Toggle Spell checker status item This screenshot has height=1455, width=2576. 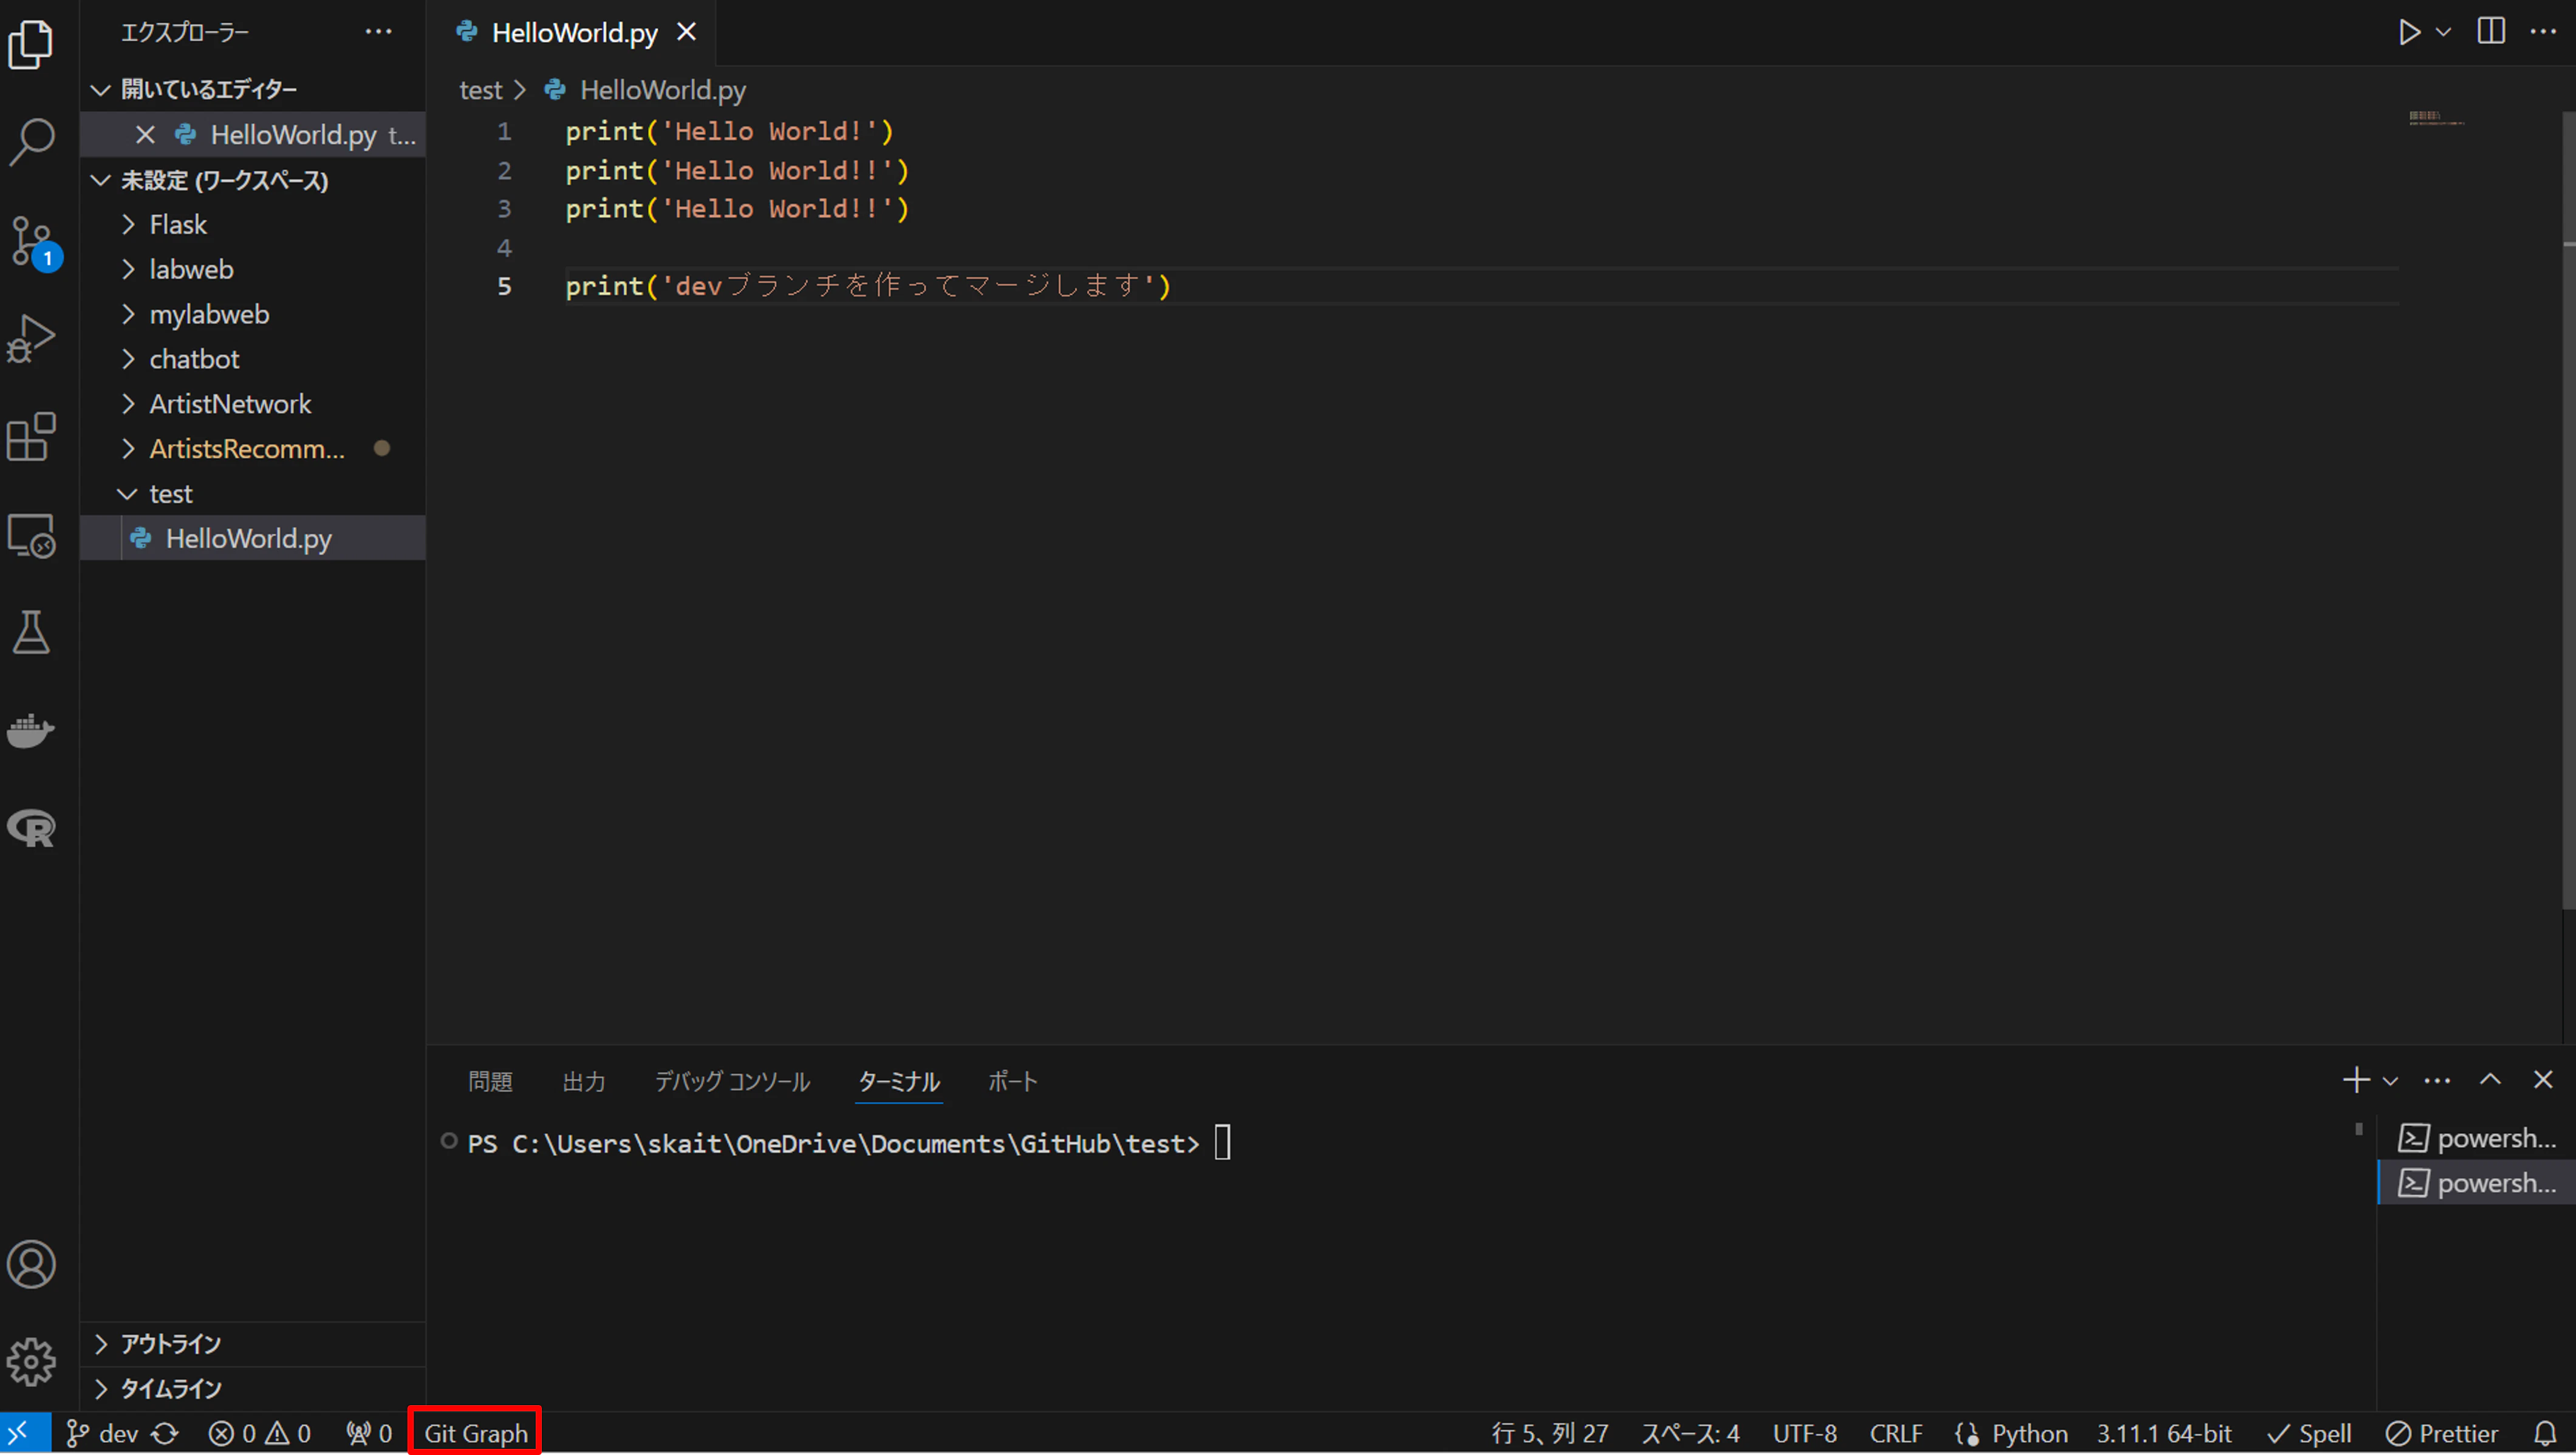click(x=2309, y=1433)
